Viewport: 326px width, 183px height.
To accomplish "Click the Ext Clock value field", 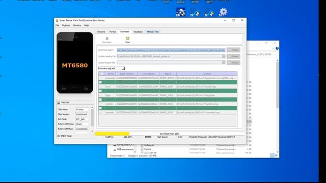I will pos(82,119).
